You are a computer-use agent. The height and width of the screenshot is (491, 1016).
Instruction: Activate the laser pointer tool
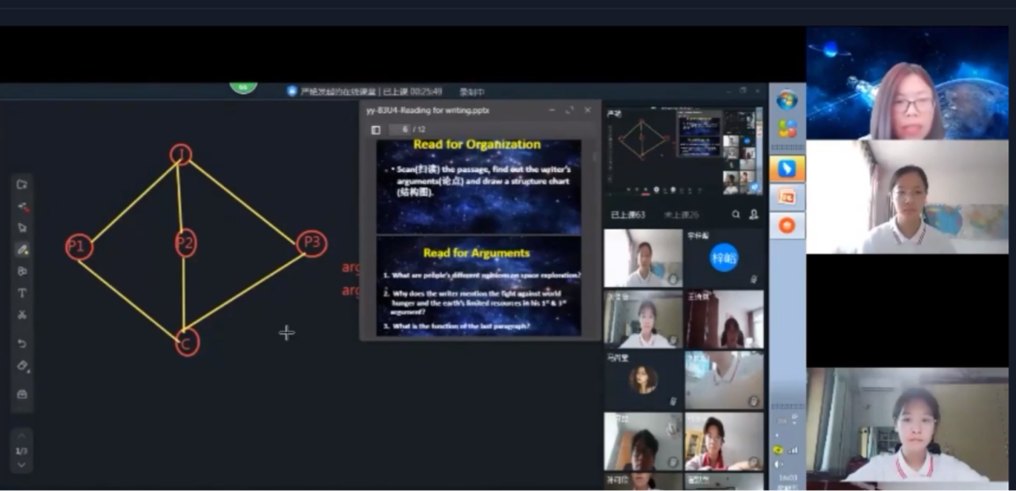pos(23,206)
